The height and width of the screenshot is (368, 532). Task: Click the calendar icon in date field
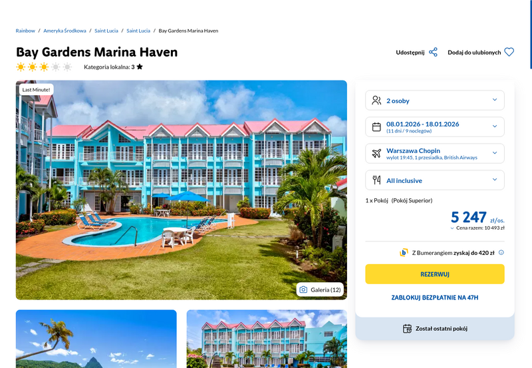click(376, 127)
